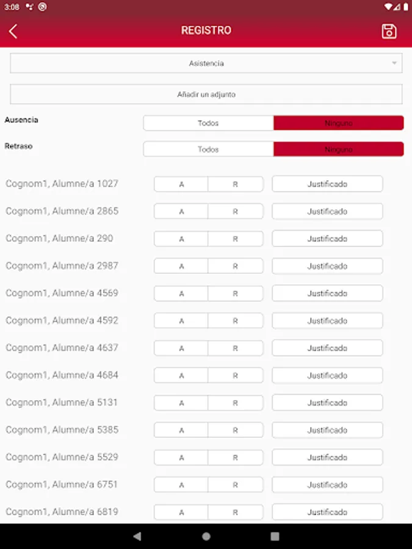Click the save disk icon
The height and width of the screenshot is (549, 412).
pos(389,31)
